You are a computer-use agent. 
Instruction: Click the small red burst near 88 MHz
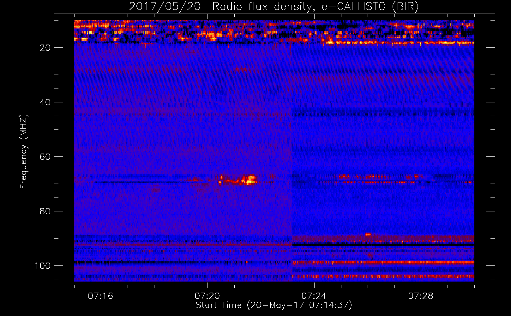(368, 234)
